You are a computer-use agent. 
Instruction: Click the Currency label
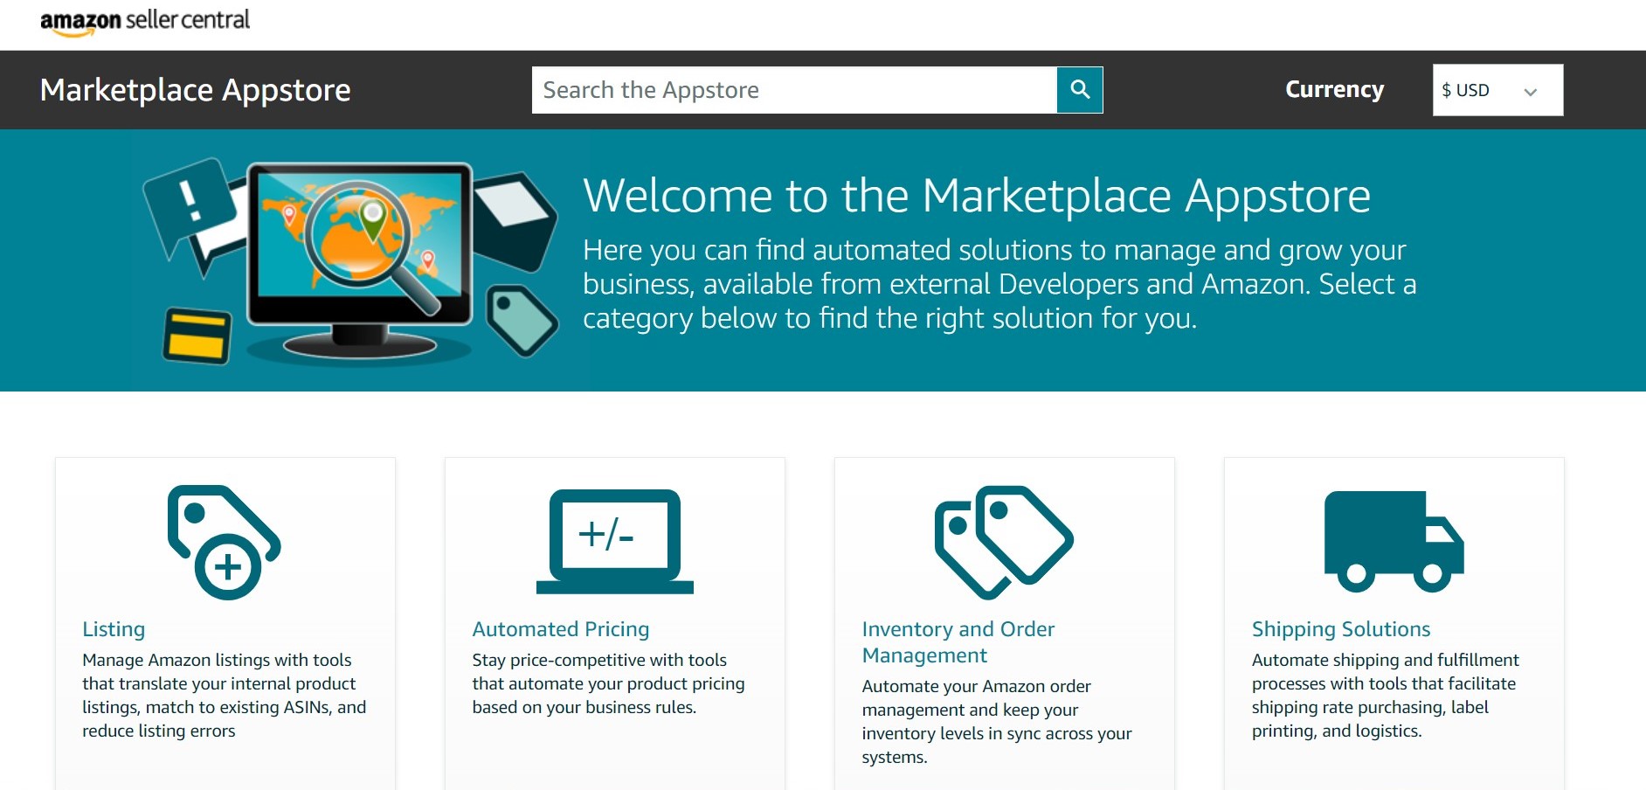click(x=1334, y=89)
